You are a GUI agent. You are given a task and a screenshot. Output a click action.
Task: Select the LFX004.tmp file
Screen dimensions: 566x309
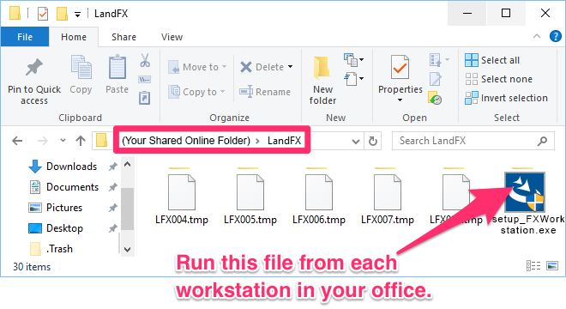click(182, 198)
